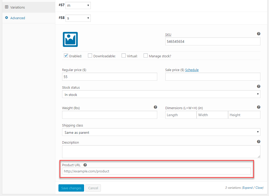Click the Expand variations link
Viewport: 269px width, 196px height.
248,188
